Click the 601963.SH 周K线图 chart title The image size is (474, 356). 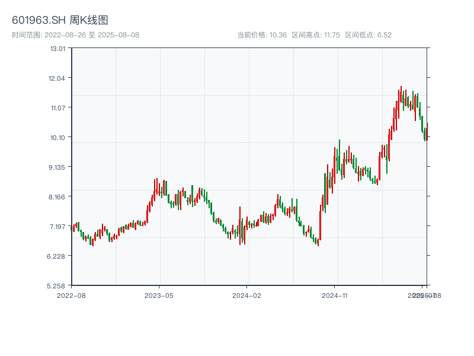click(60, 21)
